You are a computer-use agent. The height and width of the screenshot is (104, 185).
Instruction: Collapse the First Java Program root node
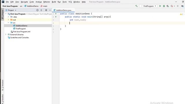[x=6, y=14]
